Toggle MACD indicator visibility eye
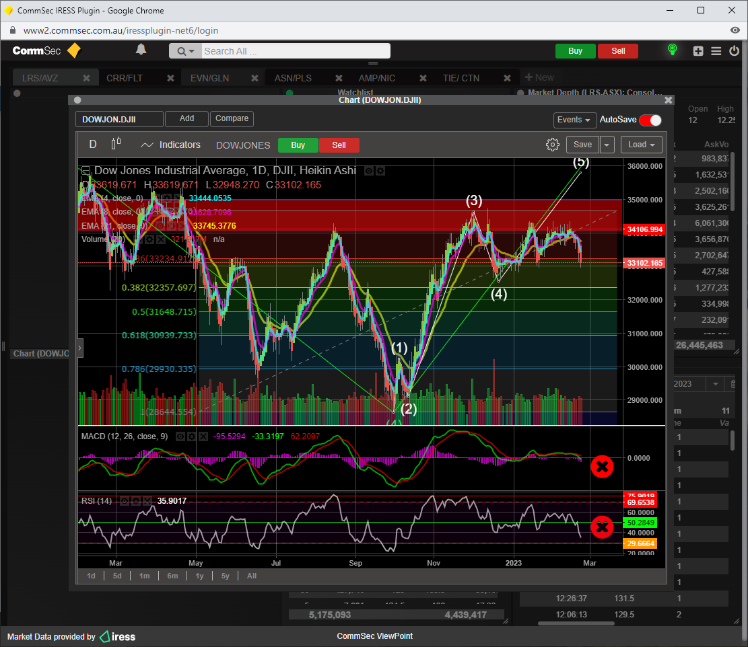The width and height of the screenshot is (748, 647). (180, 436)
